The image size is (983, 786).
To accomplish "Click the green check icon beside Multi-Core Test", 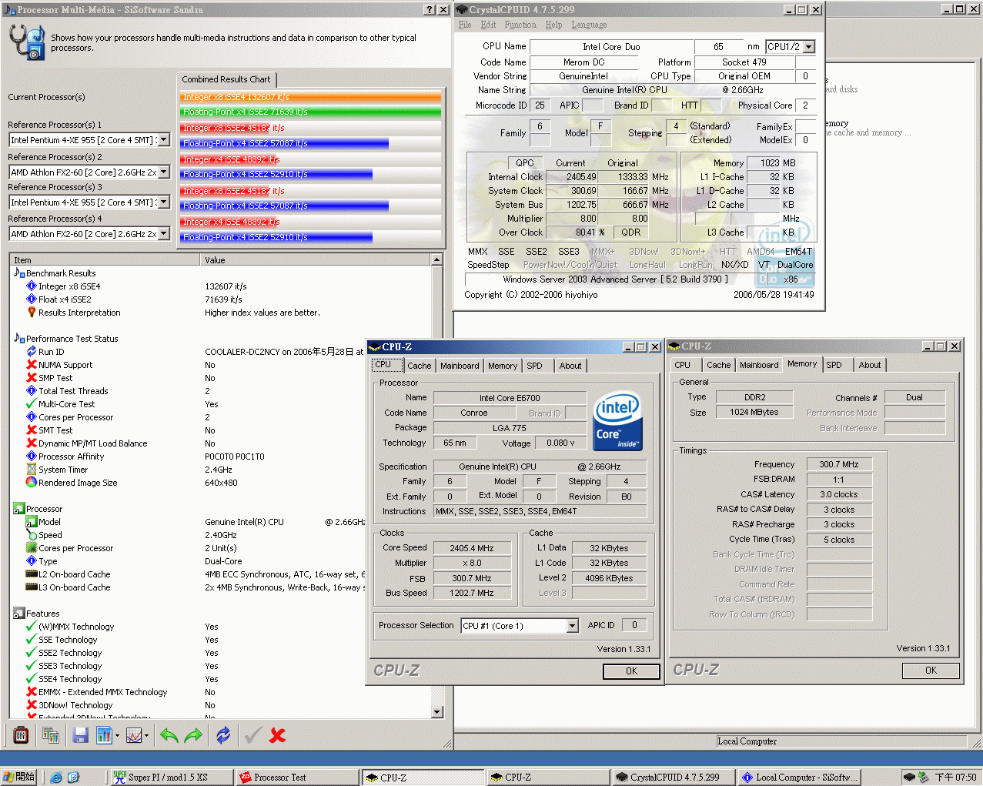I will (32, 404).
